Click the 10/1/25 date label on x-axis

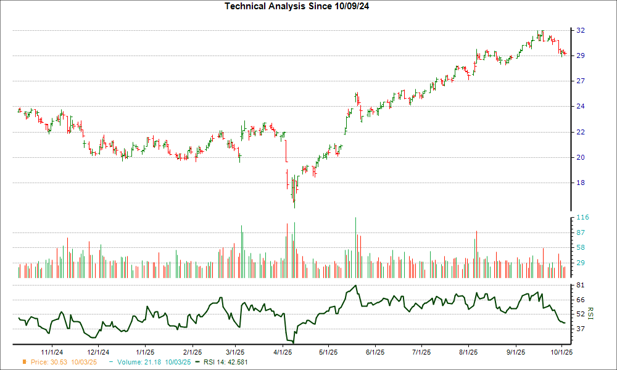pyautogui.click(x=560, y=352)
